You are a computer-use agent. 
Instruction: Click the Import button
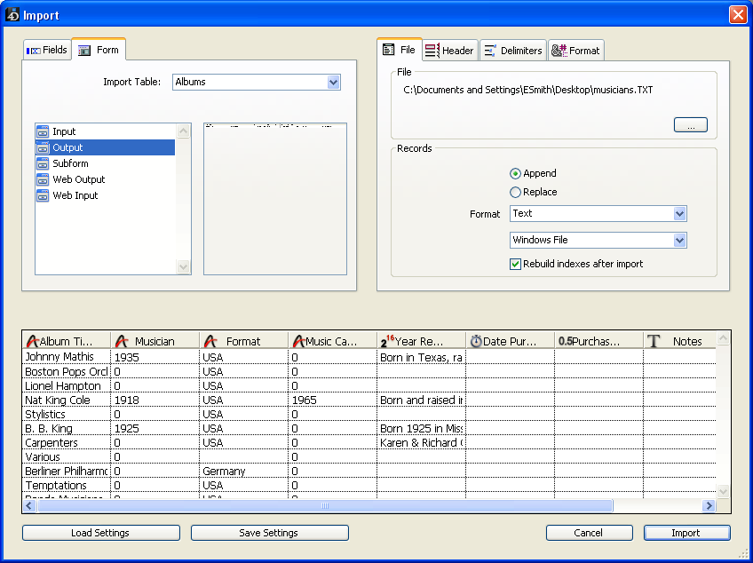[686, 533]
